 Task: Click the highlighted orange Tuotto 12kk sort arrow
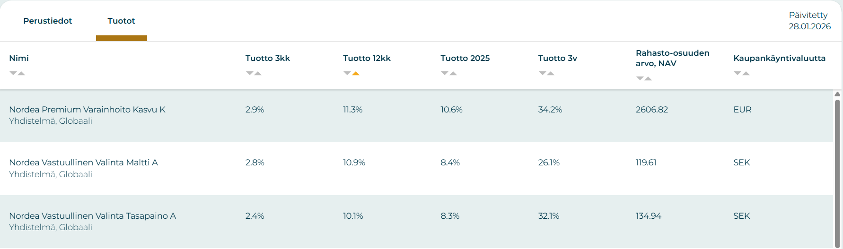click(x=356, y=73)
